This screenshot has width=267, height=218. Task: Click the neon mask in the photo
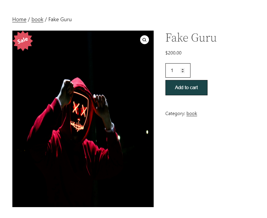(79, 112)
